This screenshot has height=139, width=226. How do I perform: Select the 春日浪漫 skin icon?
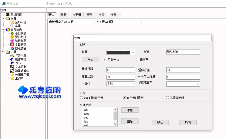click(12, 33)
